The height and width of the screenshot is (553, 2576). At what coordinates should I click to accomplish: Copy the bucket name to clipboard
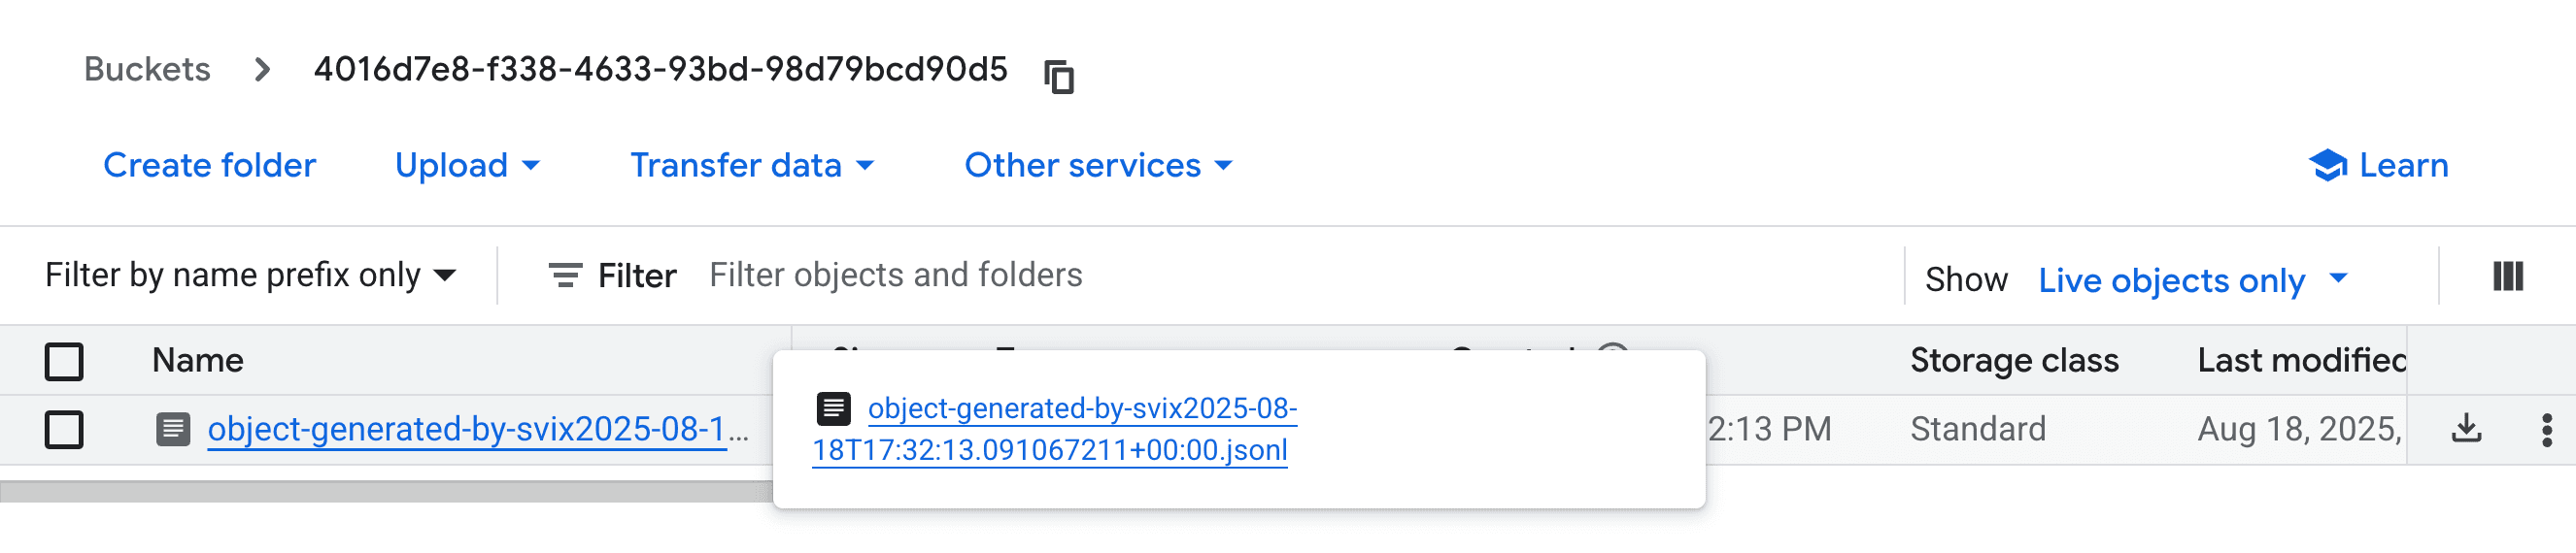[1058, 76]
